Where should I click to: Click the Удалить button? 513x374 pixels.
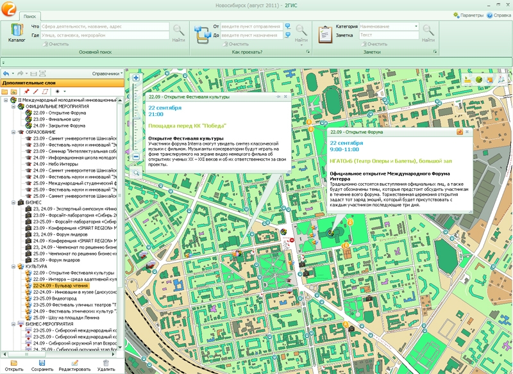point(106,366)
